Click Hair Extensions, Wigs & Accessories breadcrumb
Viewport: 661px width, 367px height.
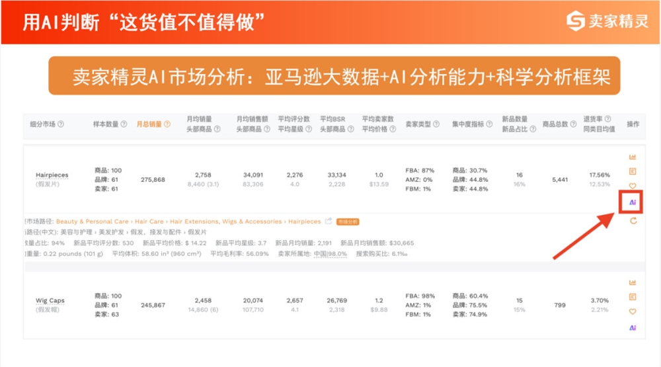coord(225,222)
